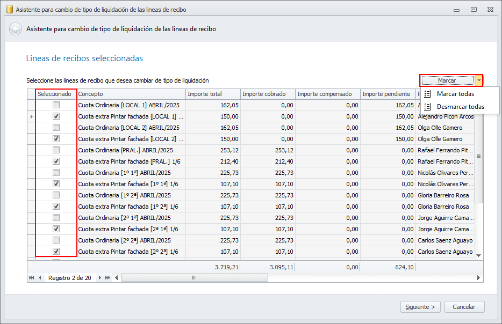Screen dimensions: 502x324
Task: Go to next record navigator arrow
Action: click(99, 278)
